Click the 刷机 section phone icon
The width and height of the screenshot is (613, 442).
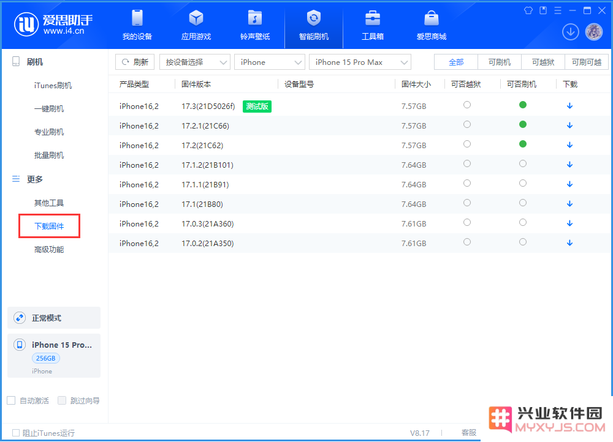[x=16, y=62]
